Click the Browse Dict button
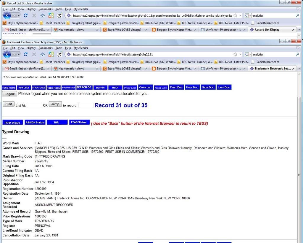This screenshot has width=303, height=243. coord(68,88)
